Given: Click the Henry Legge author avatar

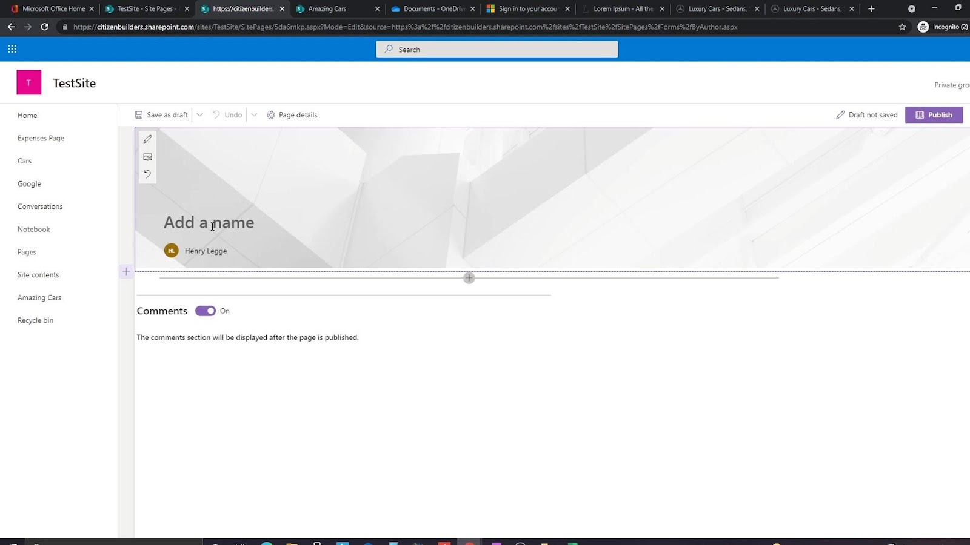Looking at the screenshot, I should [172, 251].
